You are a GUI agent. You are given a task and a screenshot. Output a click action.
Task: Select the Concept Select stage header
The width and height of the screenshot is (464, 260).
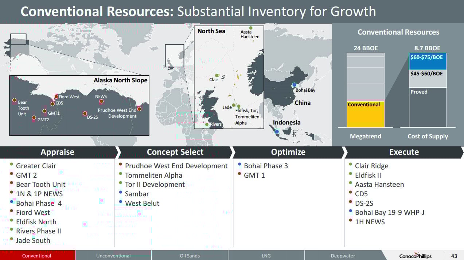175,152
